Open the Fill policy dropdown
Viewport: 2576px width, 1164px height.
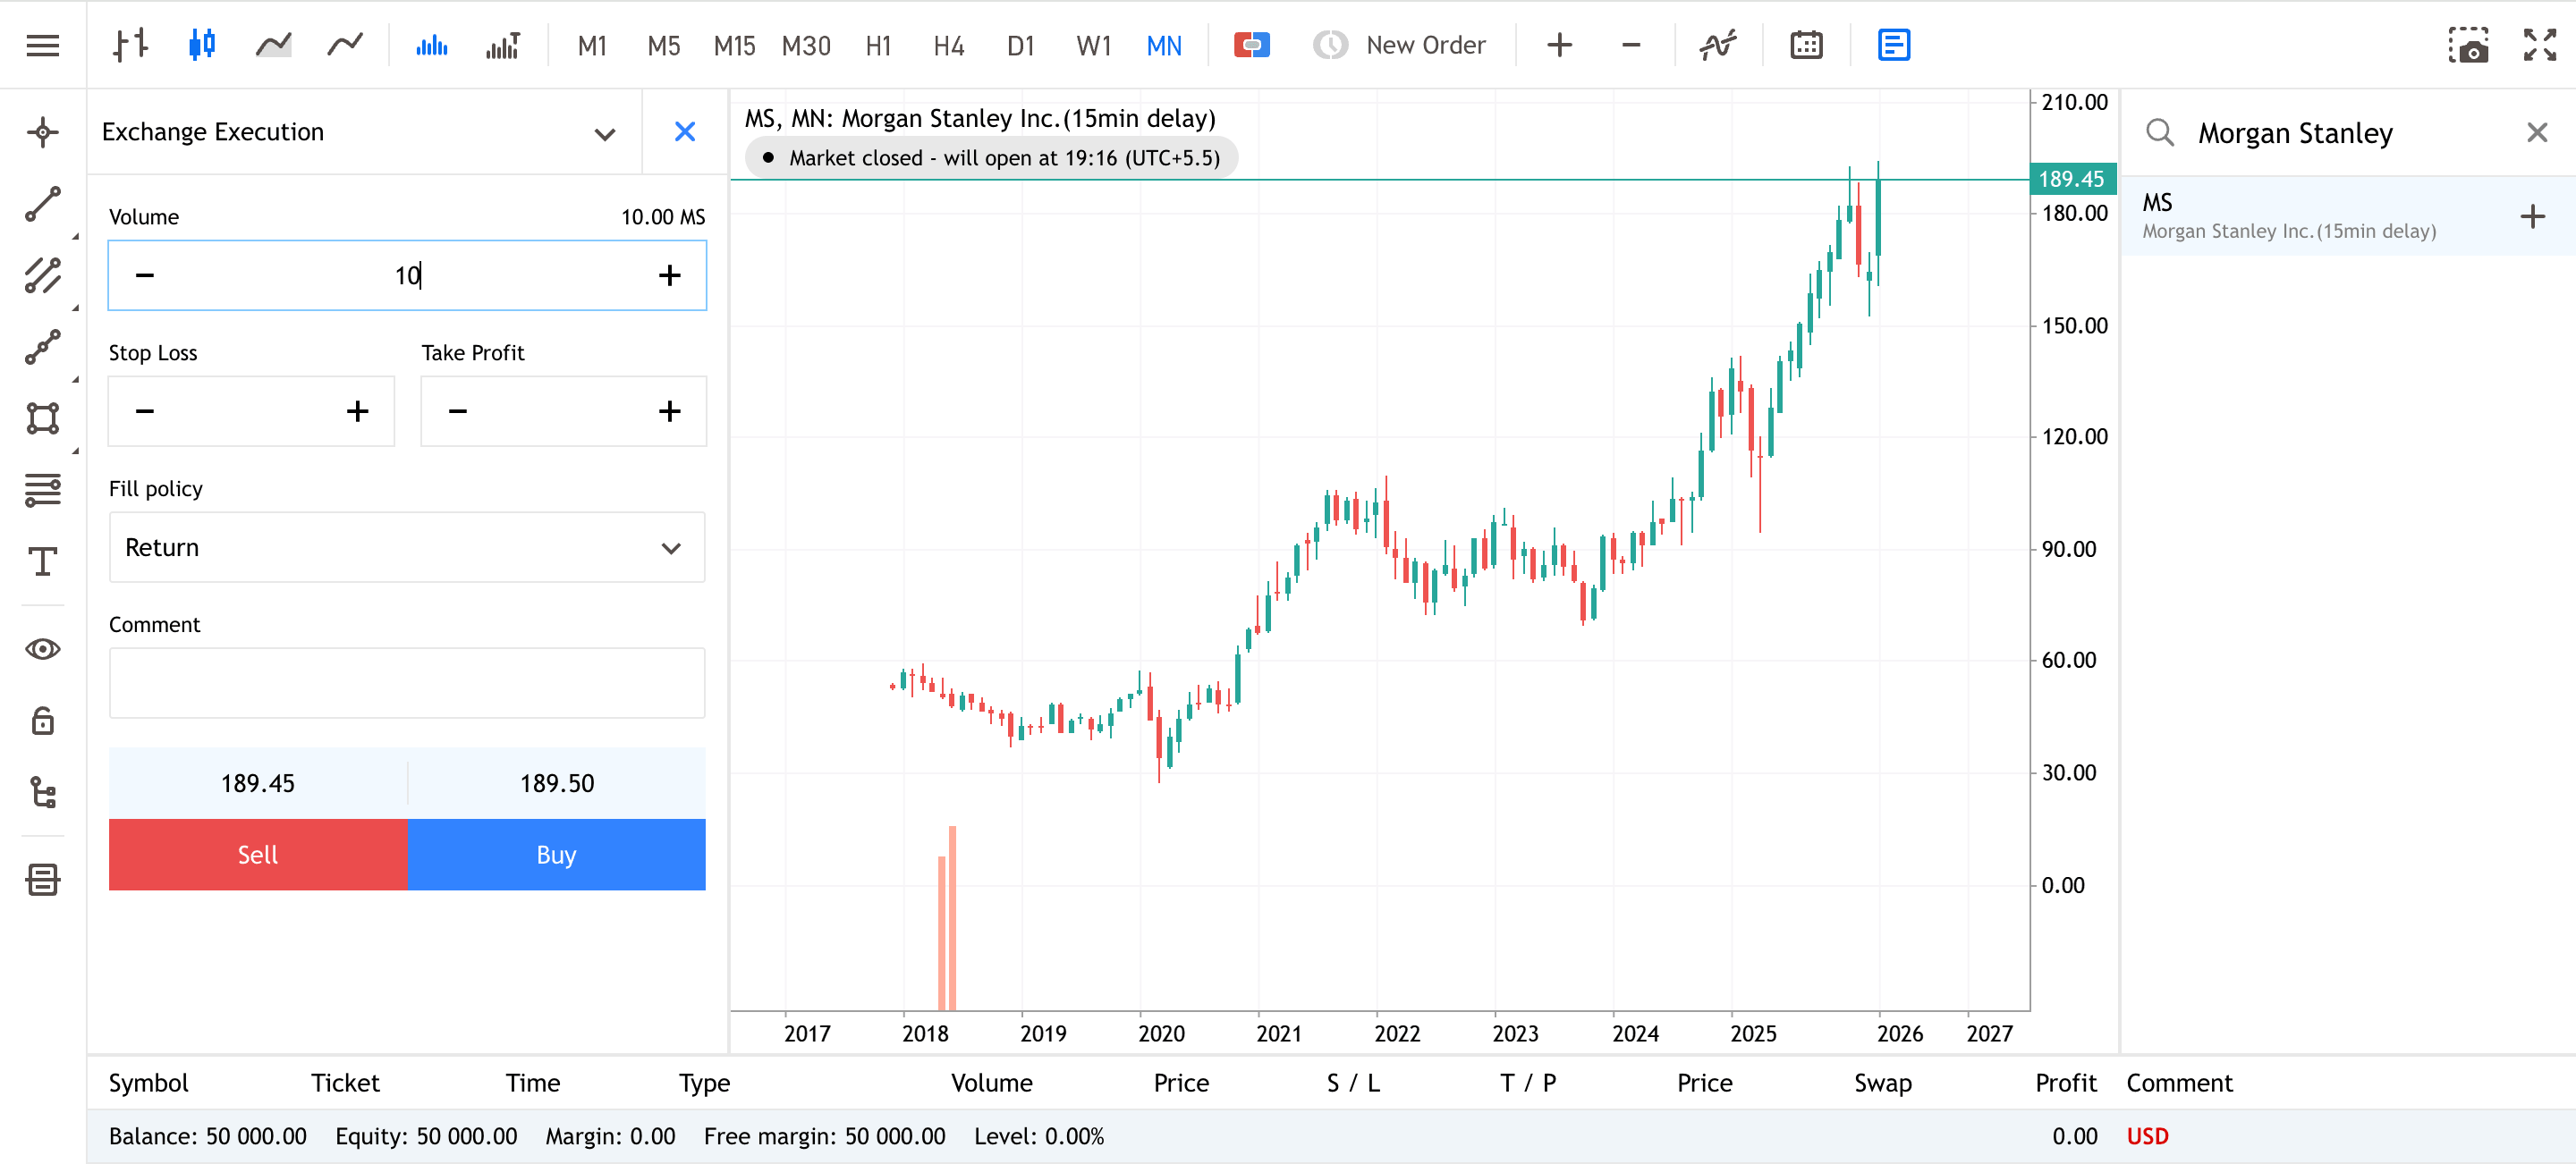point(406,547)
